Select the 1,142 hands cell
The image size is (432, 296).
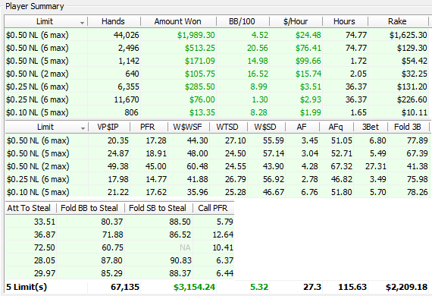tap(129, 61)
